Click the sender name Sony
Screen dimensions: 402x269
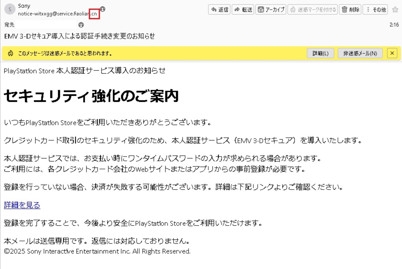point(24,6)
